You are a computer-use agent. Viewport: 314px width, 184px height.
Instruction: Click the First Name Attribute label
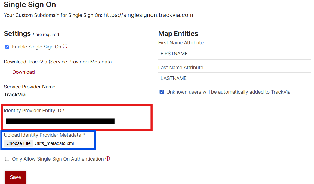[x=181, y=43]
